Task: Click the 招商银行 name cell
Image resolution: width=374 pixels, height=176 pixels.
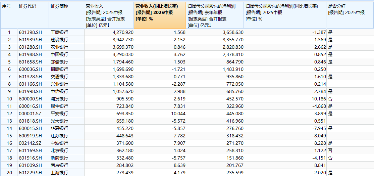Action: tap(66, 69)
